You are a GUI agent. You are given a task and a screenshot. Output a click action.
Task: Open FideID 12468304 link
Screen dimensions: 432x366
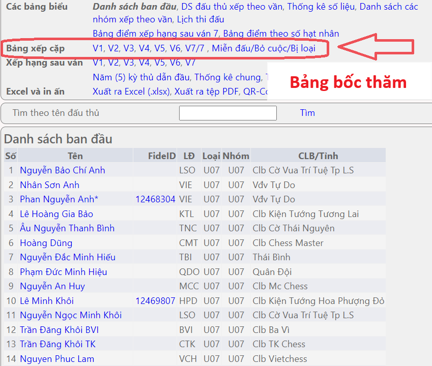tap(155, 199)
